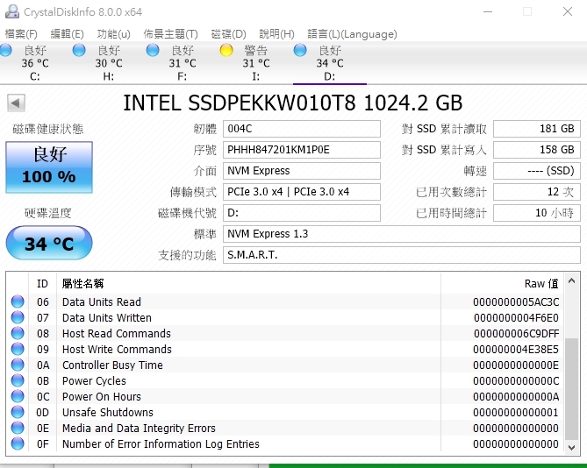Click the 磁碟健康狀態 label
This screenshot has width=587, height=468.
pos(48,129)
